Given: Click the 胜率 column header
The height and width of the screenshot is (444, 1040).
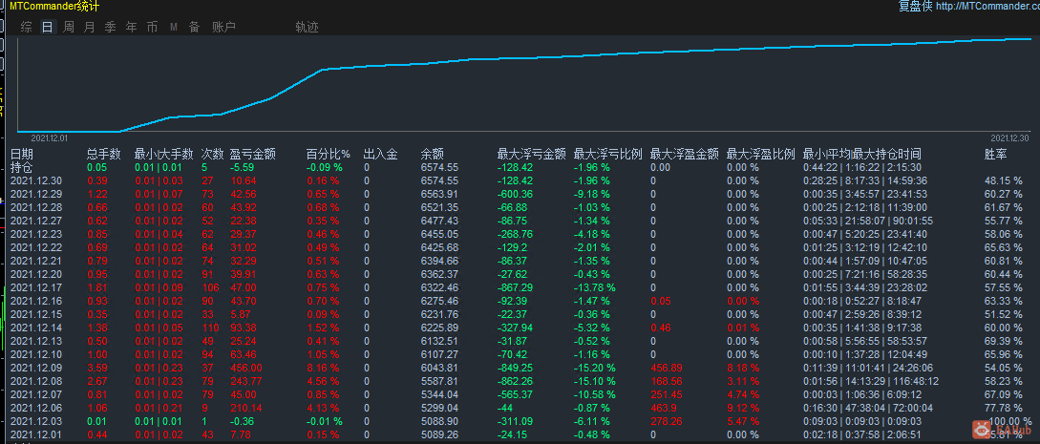Looking at the screenshot, I should 995,155.
